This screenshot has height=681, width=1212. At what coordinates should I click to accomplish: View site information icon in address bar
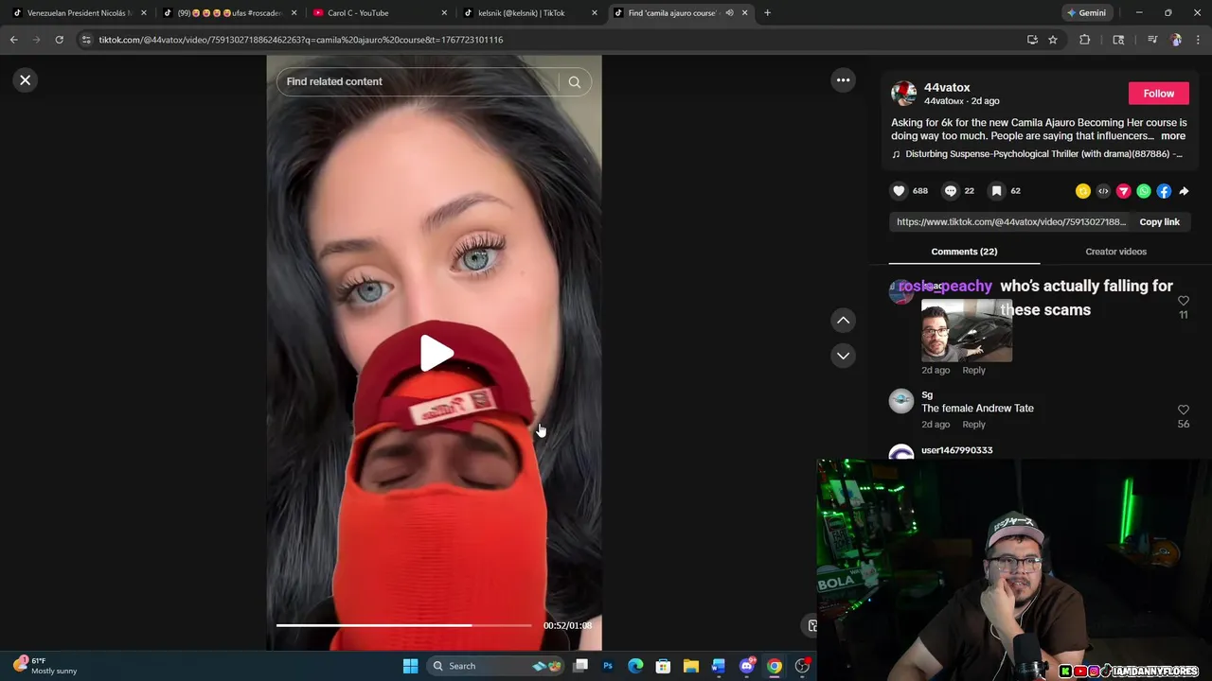coord(86,40)
